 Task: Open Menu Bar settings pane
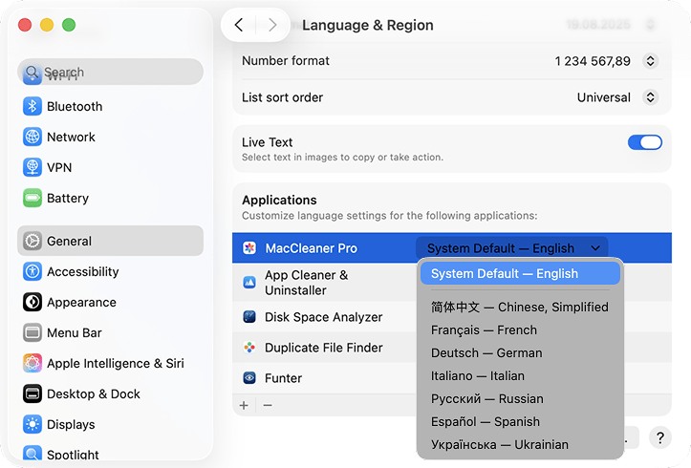[110, 332]
